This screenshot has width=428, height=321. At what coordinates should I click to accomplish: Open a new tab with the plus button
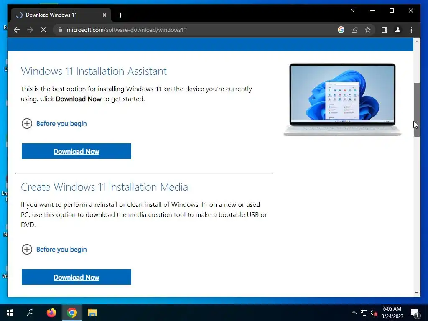pyautogui.click(x=120, y=15)
